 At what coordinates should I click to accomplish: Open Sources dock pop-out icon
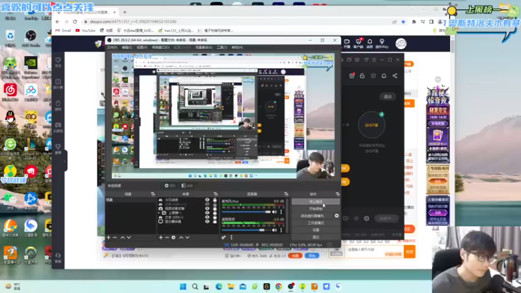click(216, 194)
